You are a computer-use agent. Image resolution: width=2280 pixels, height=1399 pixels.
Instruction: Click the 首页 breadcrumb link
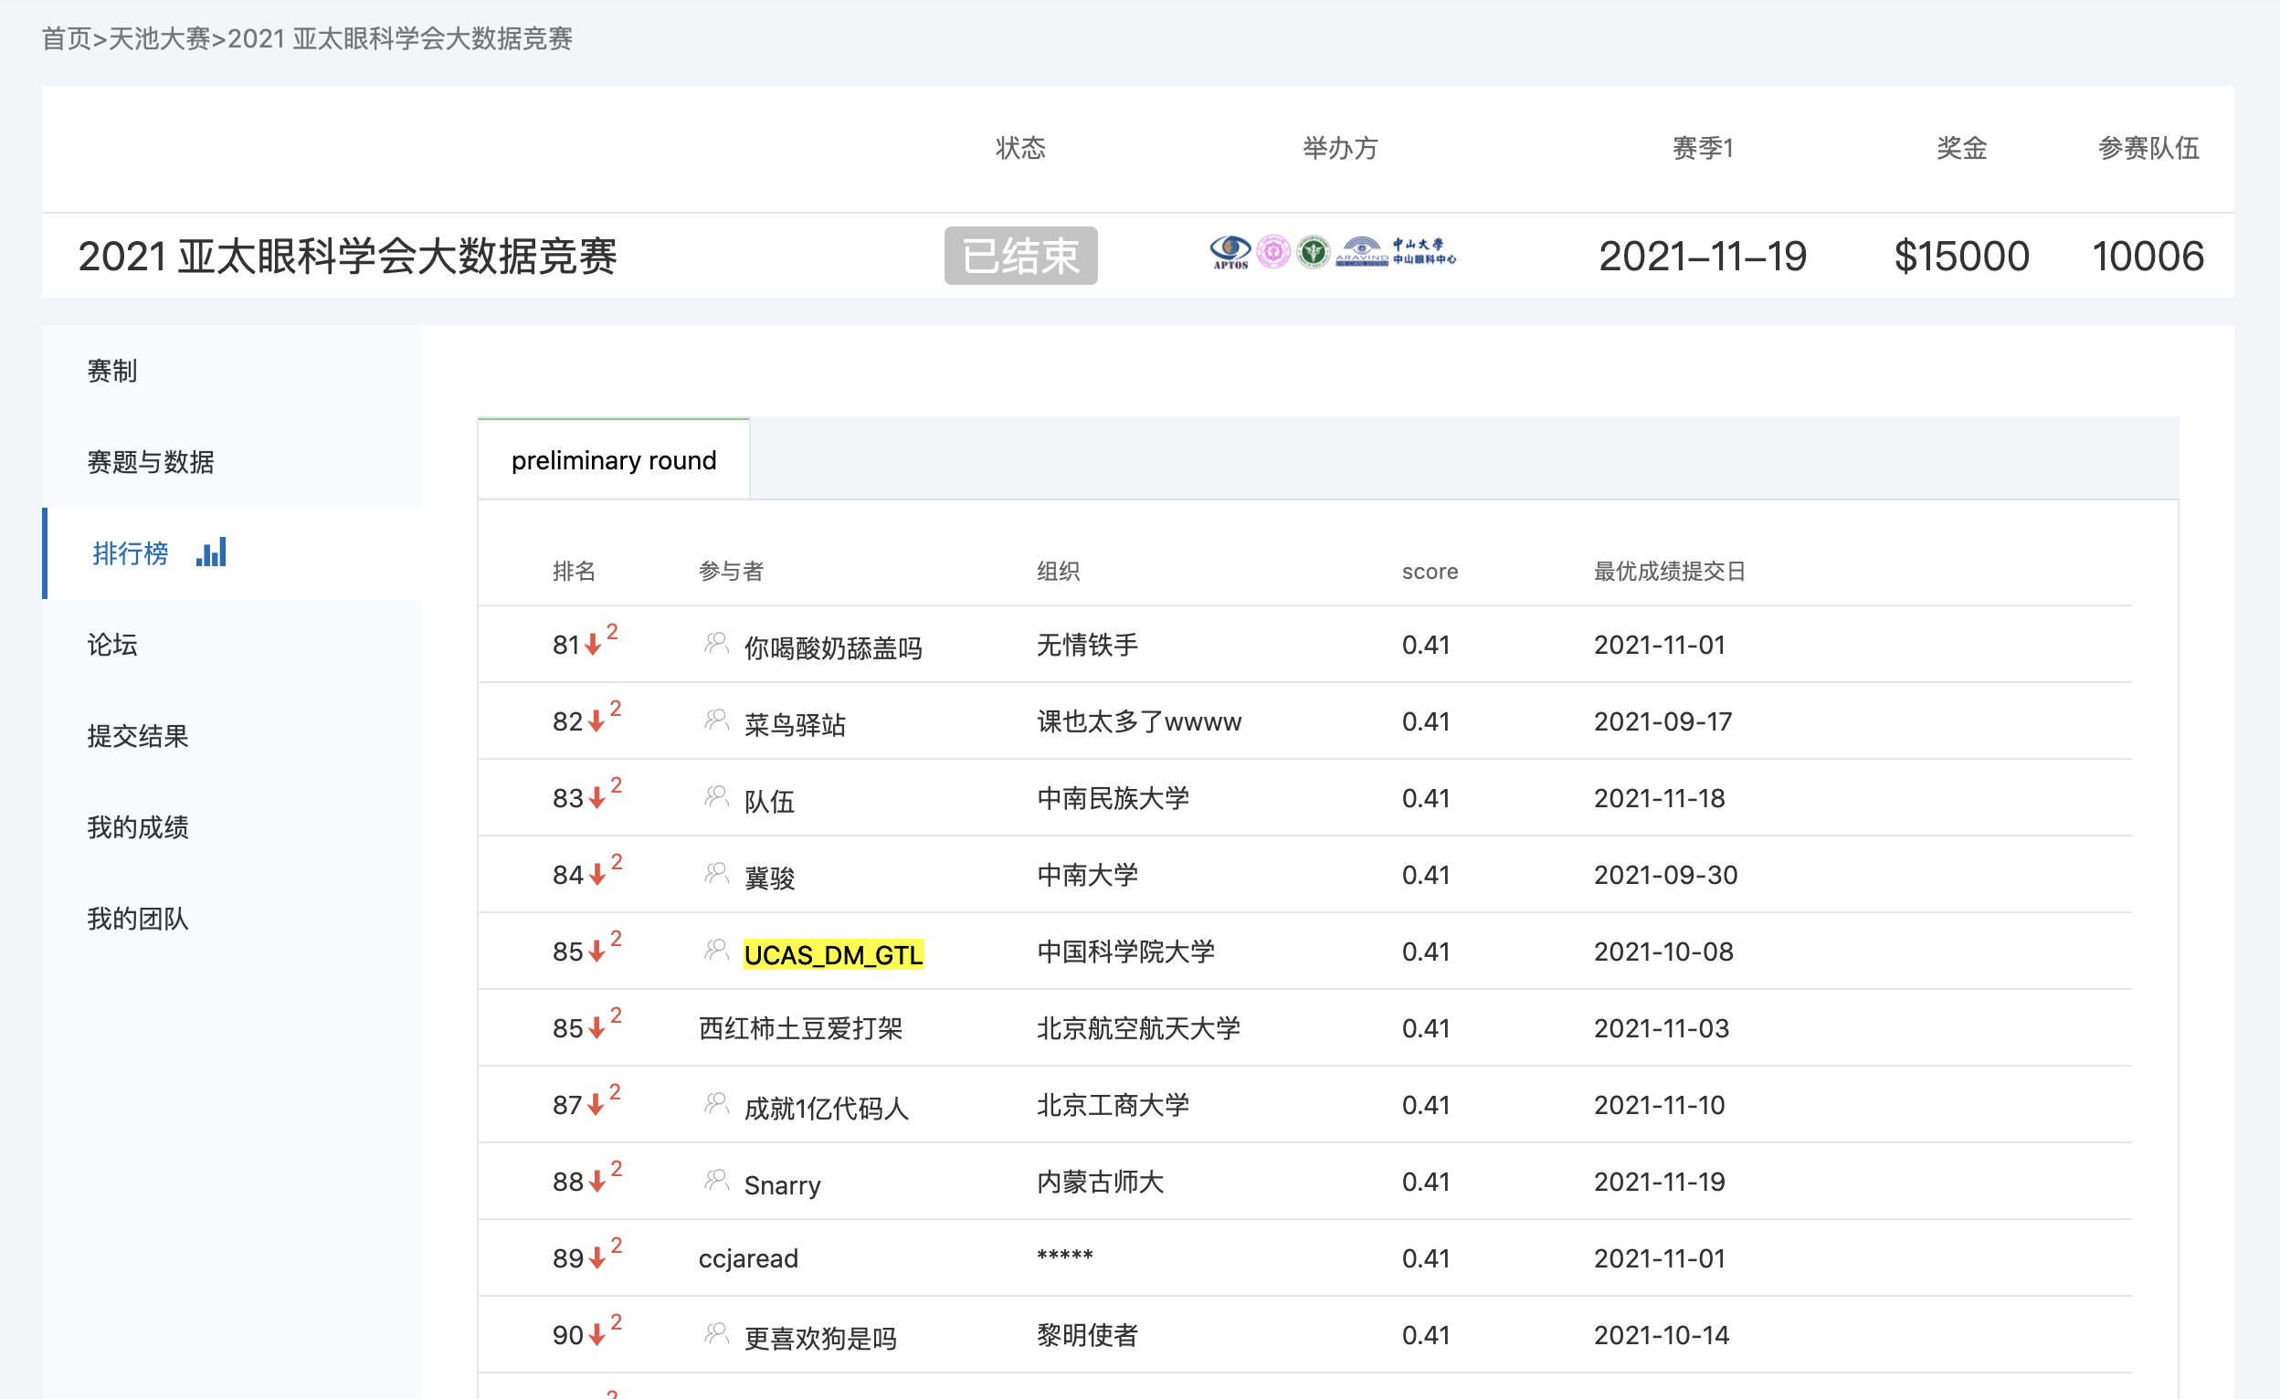click(x=67, y=38)
